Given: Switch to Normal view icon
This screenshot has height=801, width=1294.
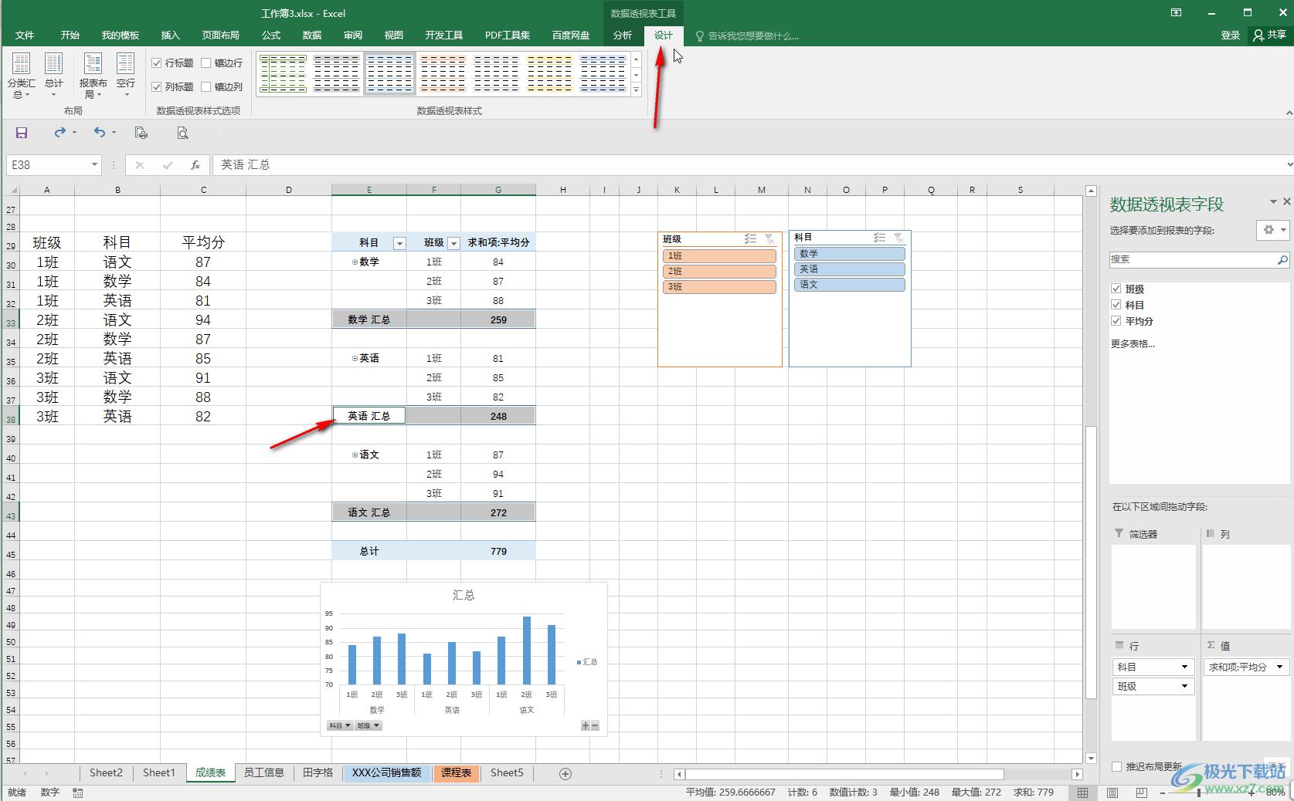Looking at the screenshot, I should 1083,793.
